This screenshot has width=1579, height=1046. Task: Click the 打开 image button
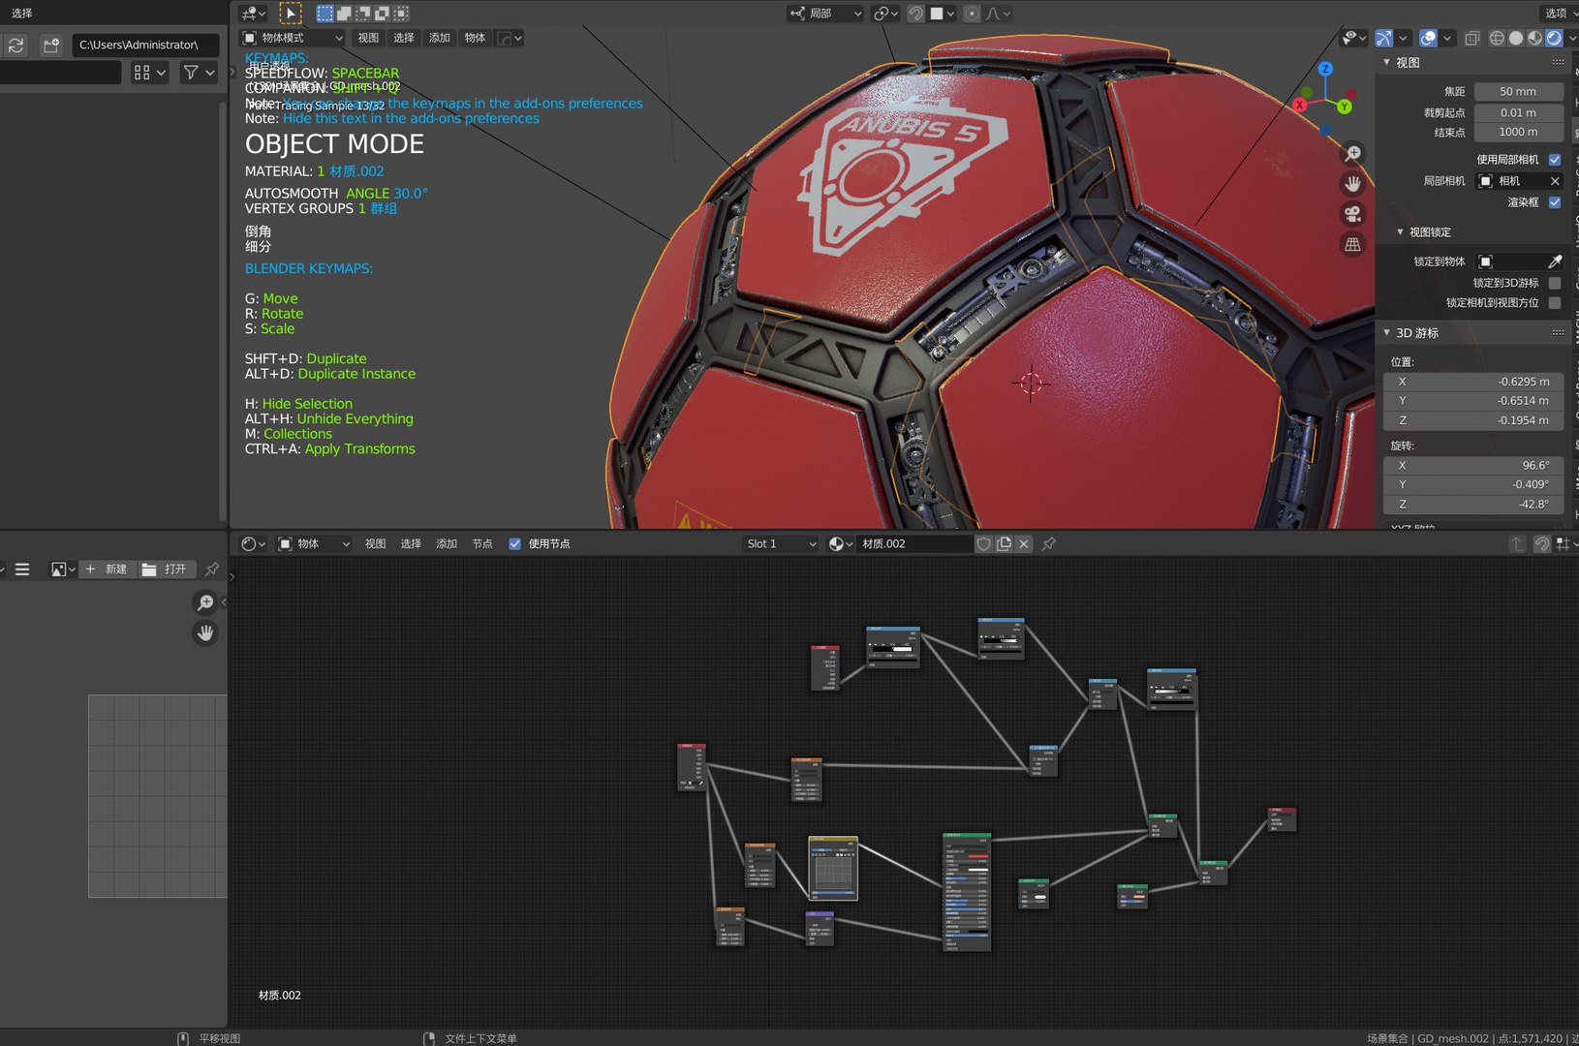(x=164, y=569)
